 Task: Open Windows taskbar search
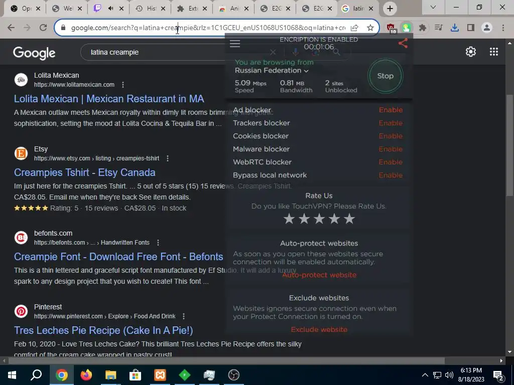pyautogui.click(x=36, y=375)
